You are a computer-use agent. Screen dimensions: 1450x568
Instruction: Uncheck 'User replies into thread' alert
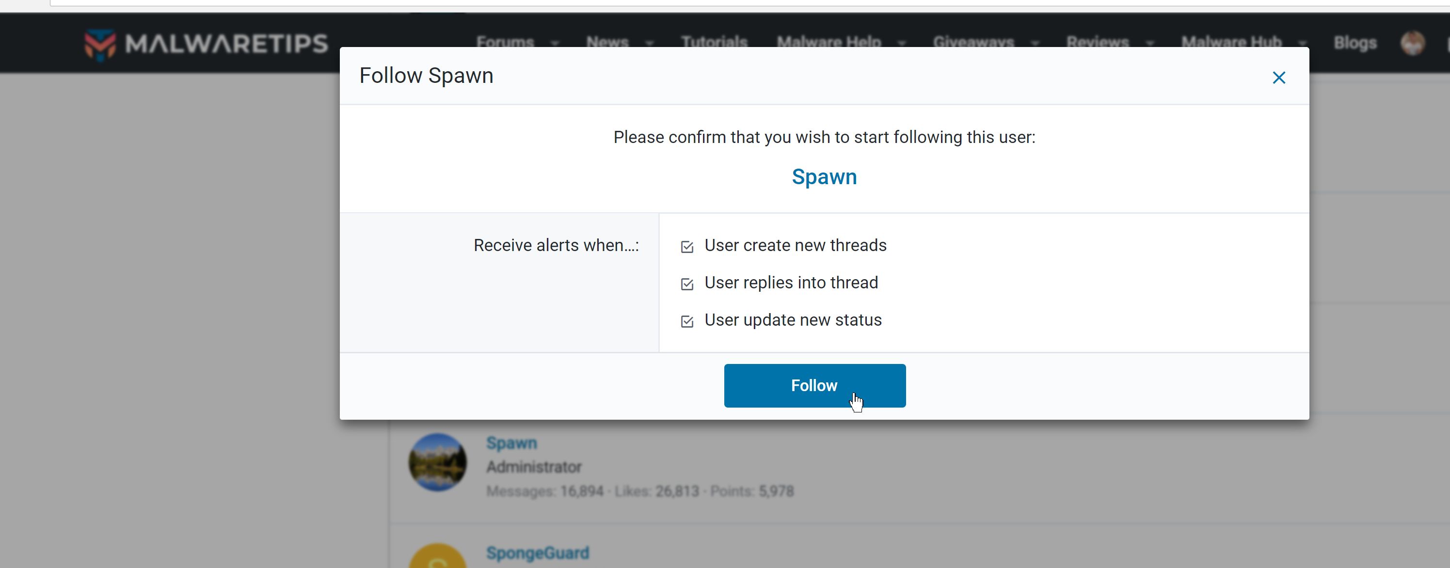tap(687, 284)
